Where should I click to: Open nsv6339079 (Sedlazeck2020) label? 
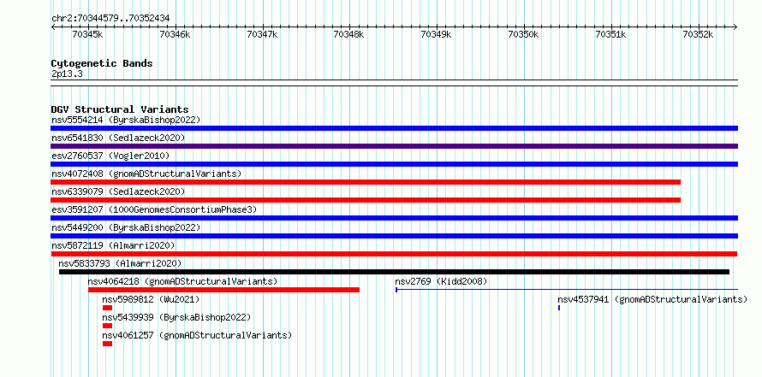tap(118, 191)
